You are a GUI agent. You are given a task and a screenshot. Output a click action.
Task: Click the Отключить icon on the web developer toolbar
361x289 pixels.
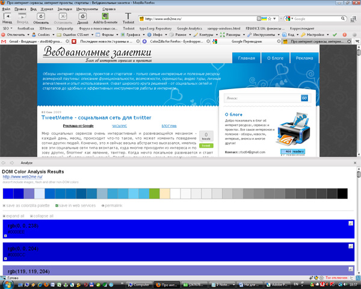tap(3, 35)
